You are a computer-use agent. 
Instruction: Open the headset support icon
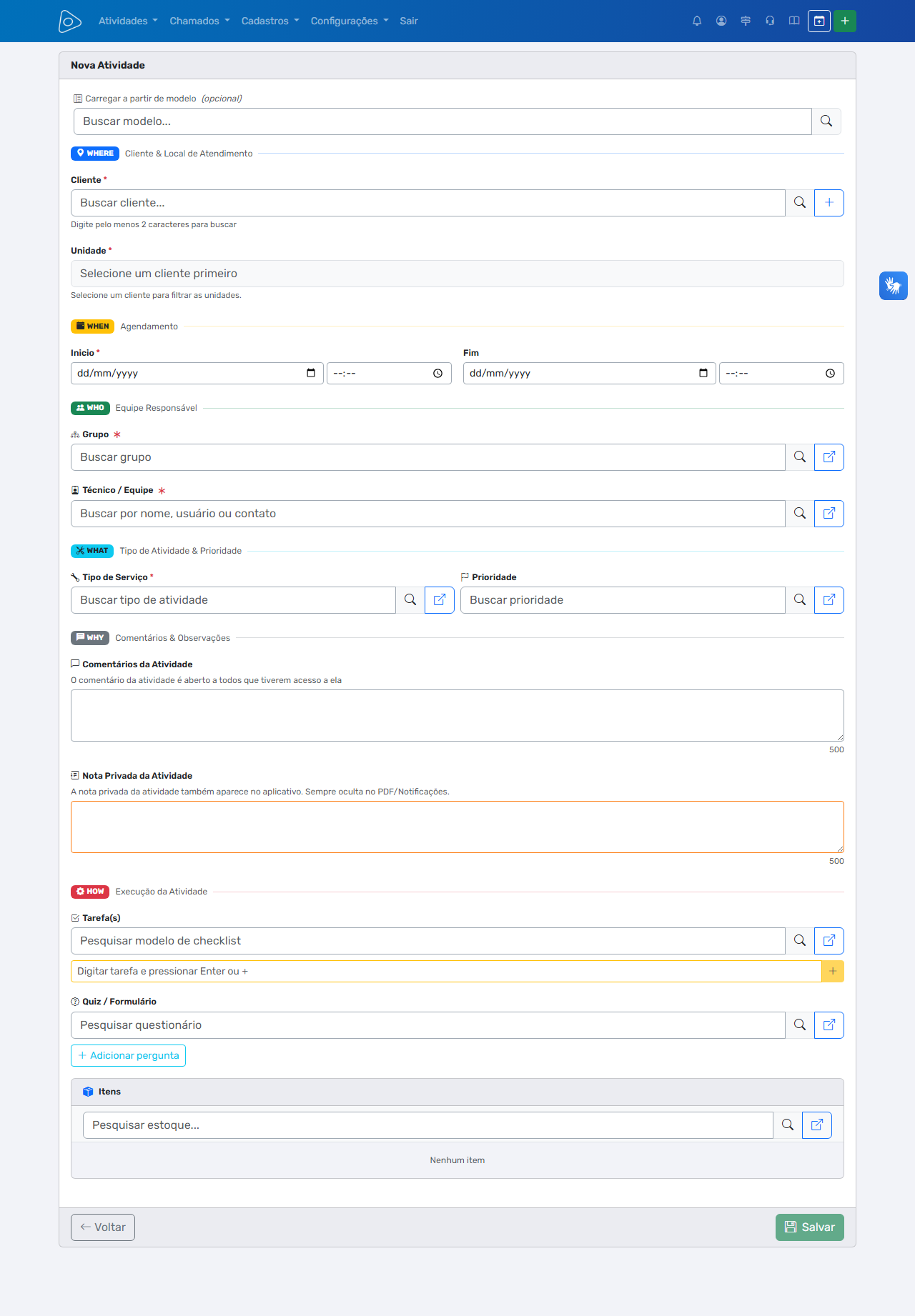click(770, 21)
